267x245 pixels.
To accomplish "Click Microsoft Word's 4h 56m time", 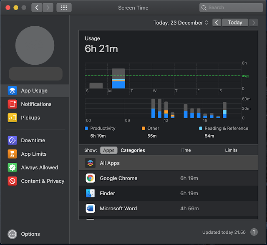I will [189, 209].
